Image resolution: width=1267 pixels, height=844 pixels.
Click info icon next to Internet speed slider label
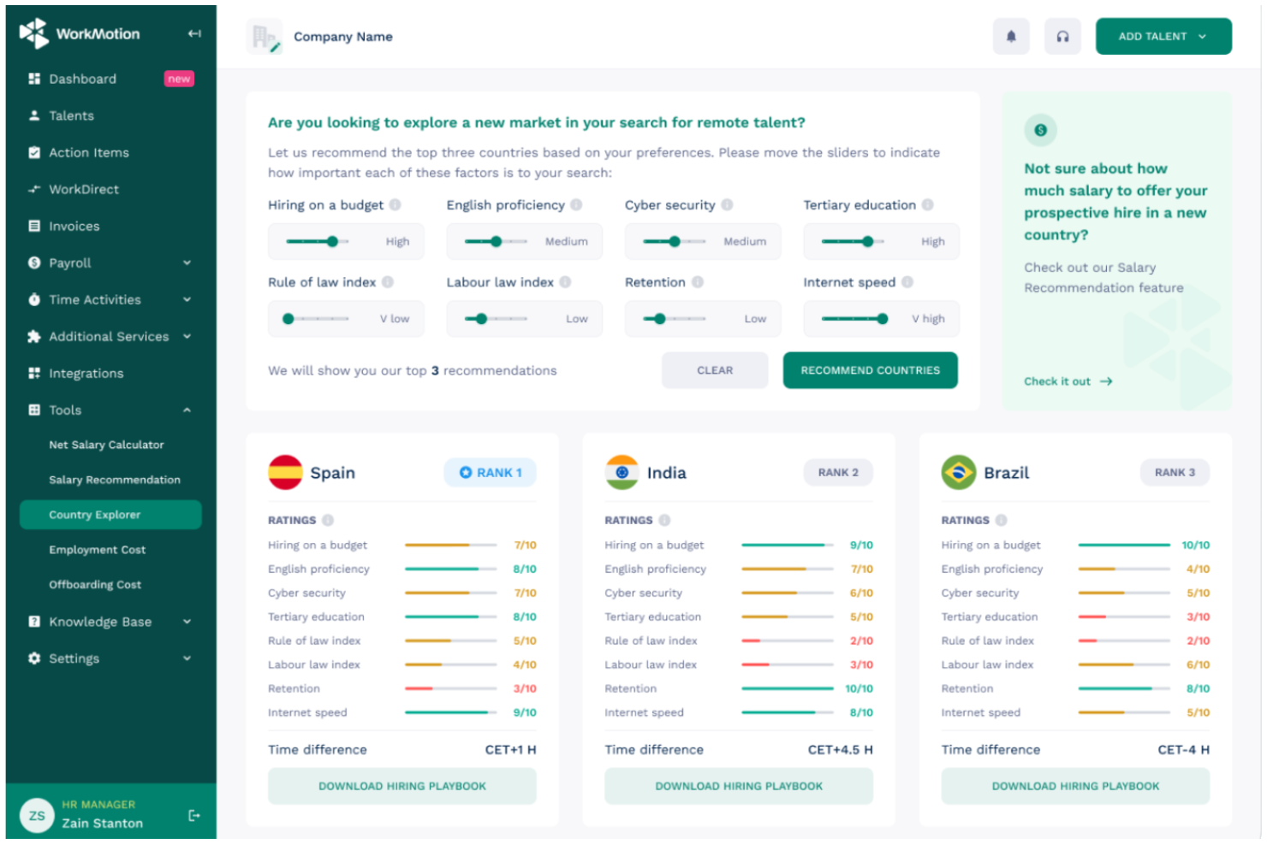tap(907, 281)
